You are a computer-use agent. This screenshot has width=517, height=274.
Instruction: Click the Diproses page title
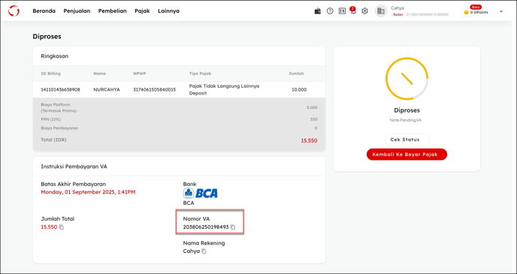coord(47,37)
